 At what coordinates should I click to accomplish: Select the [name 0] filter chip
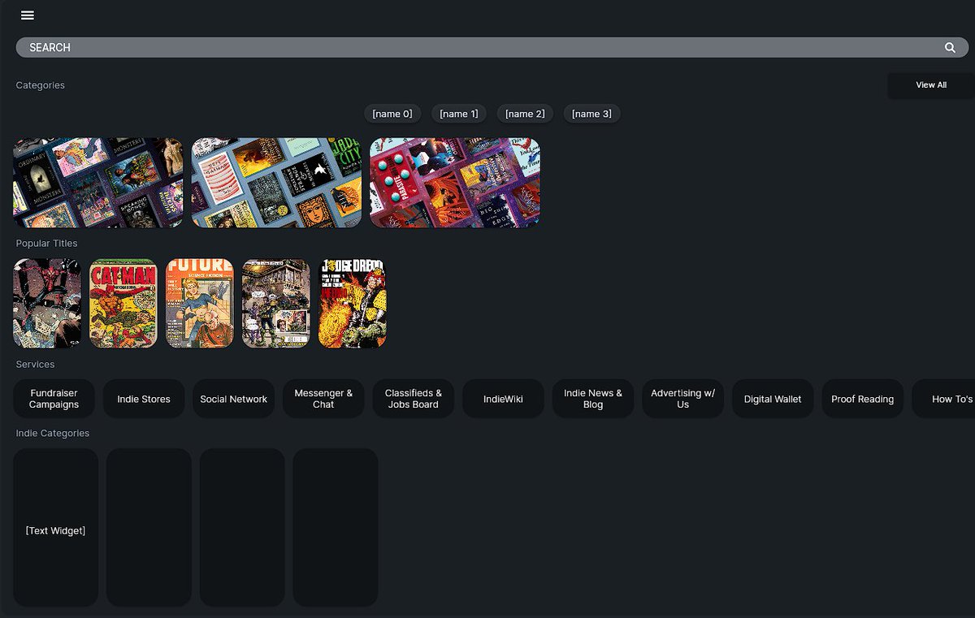[392, 113]
